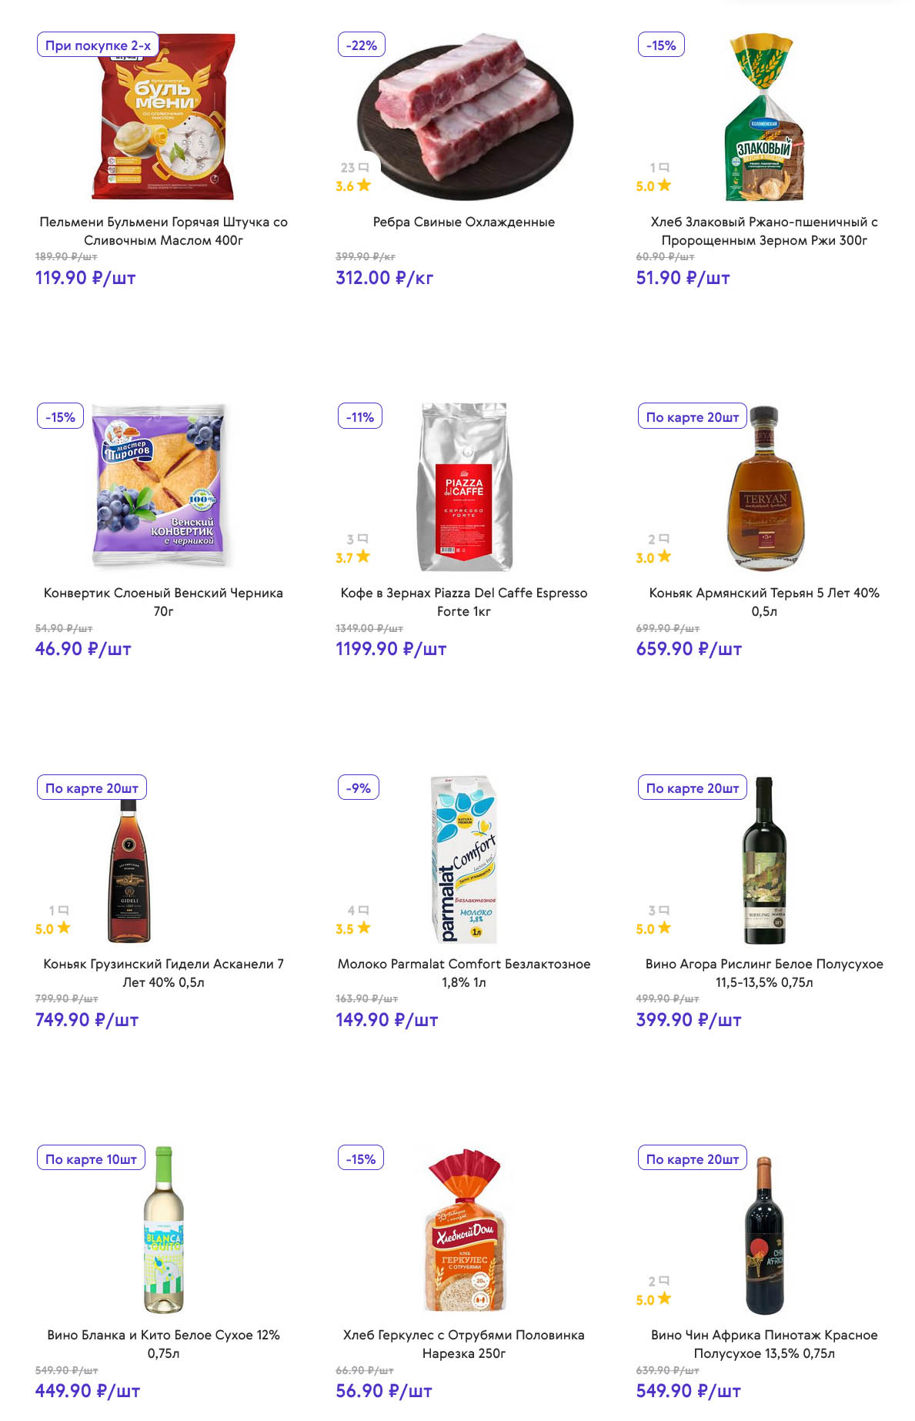Click the 5.0 star on Агора Рислинг wine
This screenshot has height=1421, width=915.
[x=664, y=928]
